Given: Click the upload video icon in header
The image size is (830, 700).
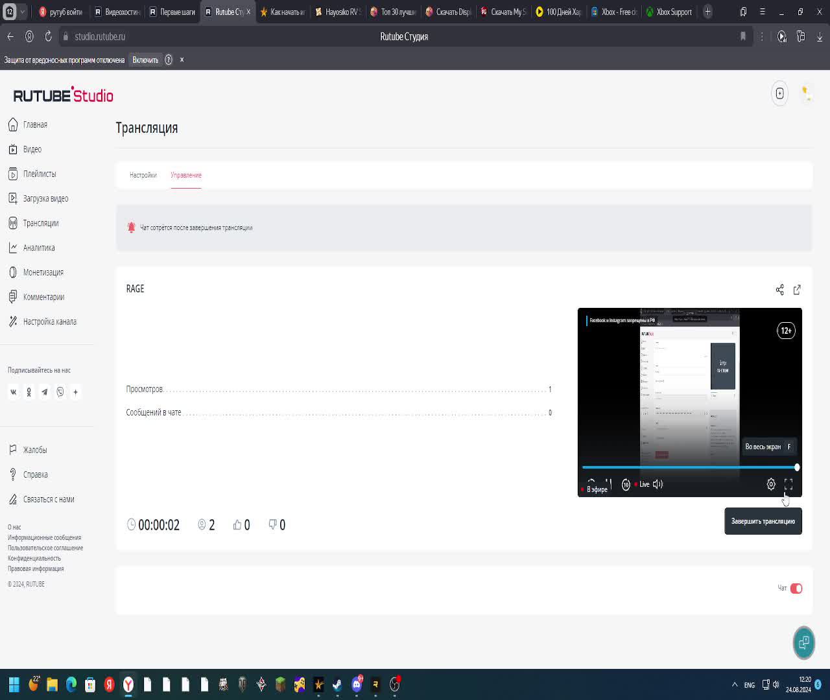Looking at the screenshot, I should 779,93.
